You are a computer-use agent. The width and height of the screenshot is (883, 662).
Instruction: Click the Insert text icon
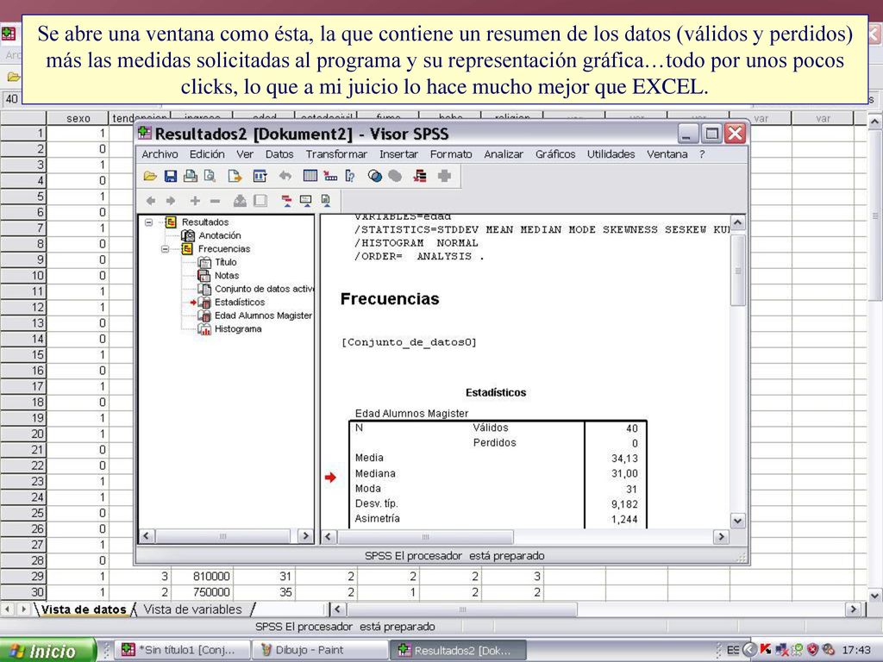(x=325, y=200)
